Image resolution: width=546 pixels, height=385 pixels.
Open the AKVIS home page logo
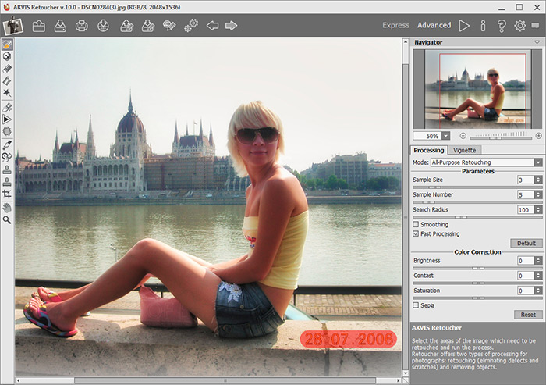[13, 26]
